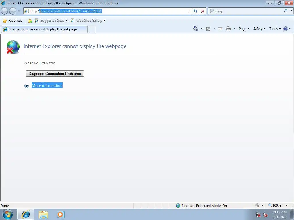Click the network status tray icon
The width and height of the screenshot is (294, 220).
coord(258,215)
